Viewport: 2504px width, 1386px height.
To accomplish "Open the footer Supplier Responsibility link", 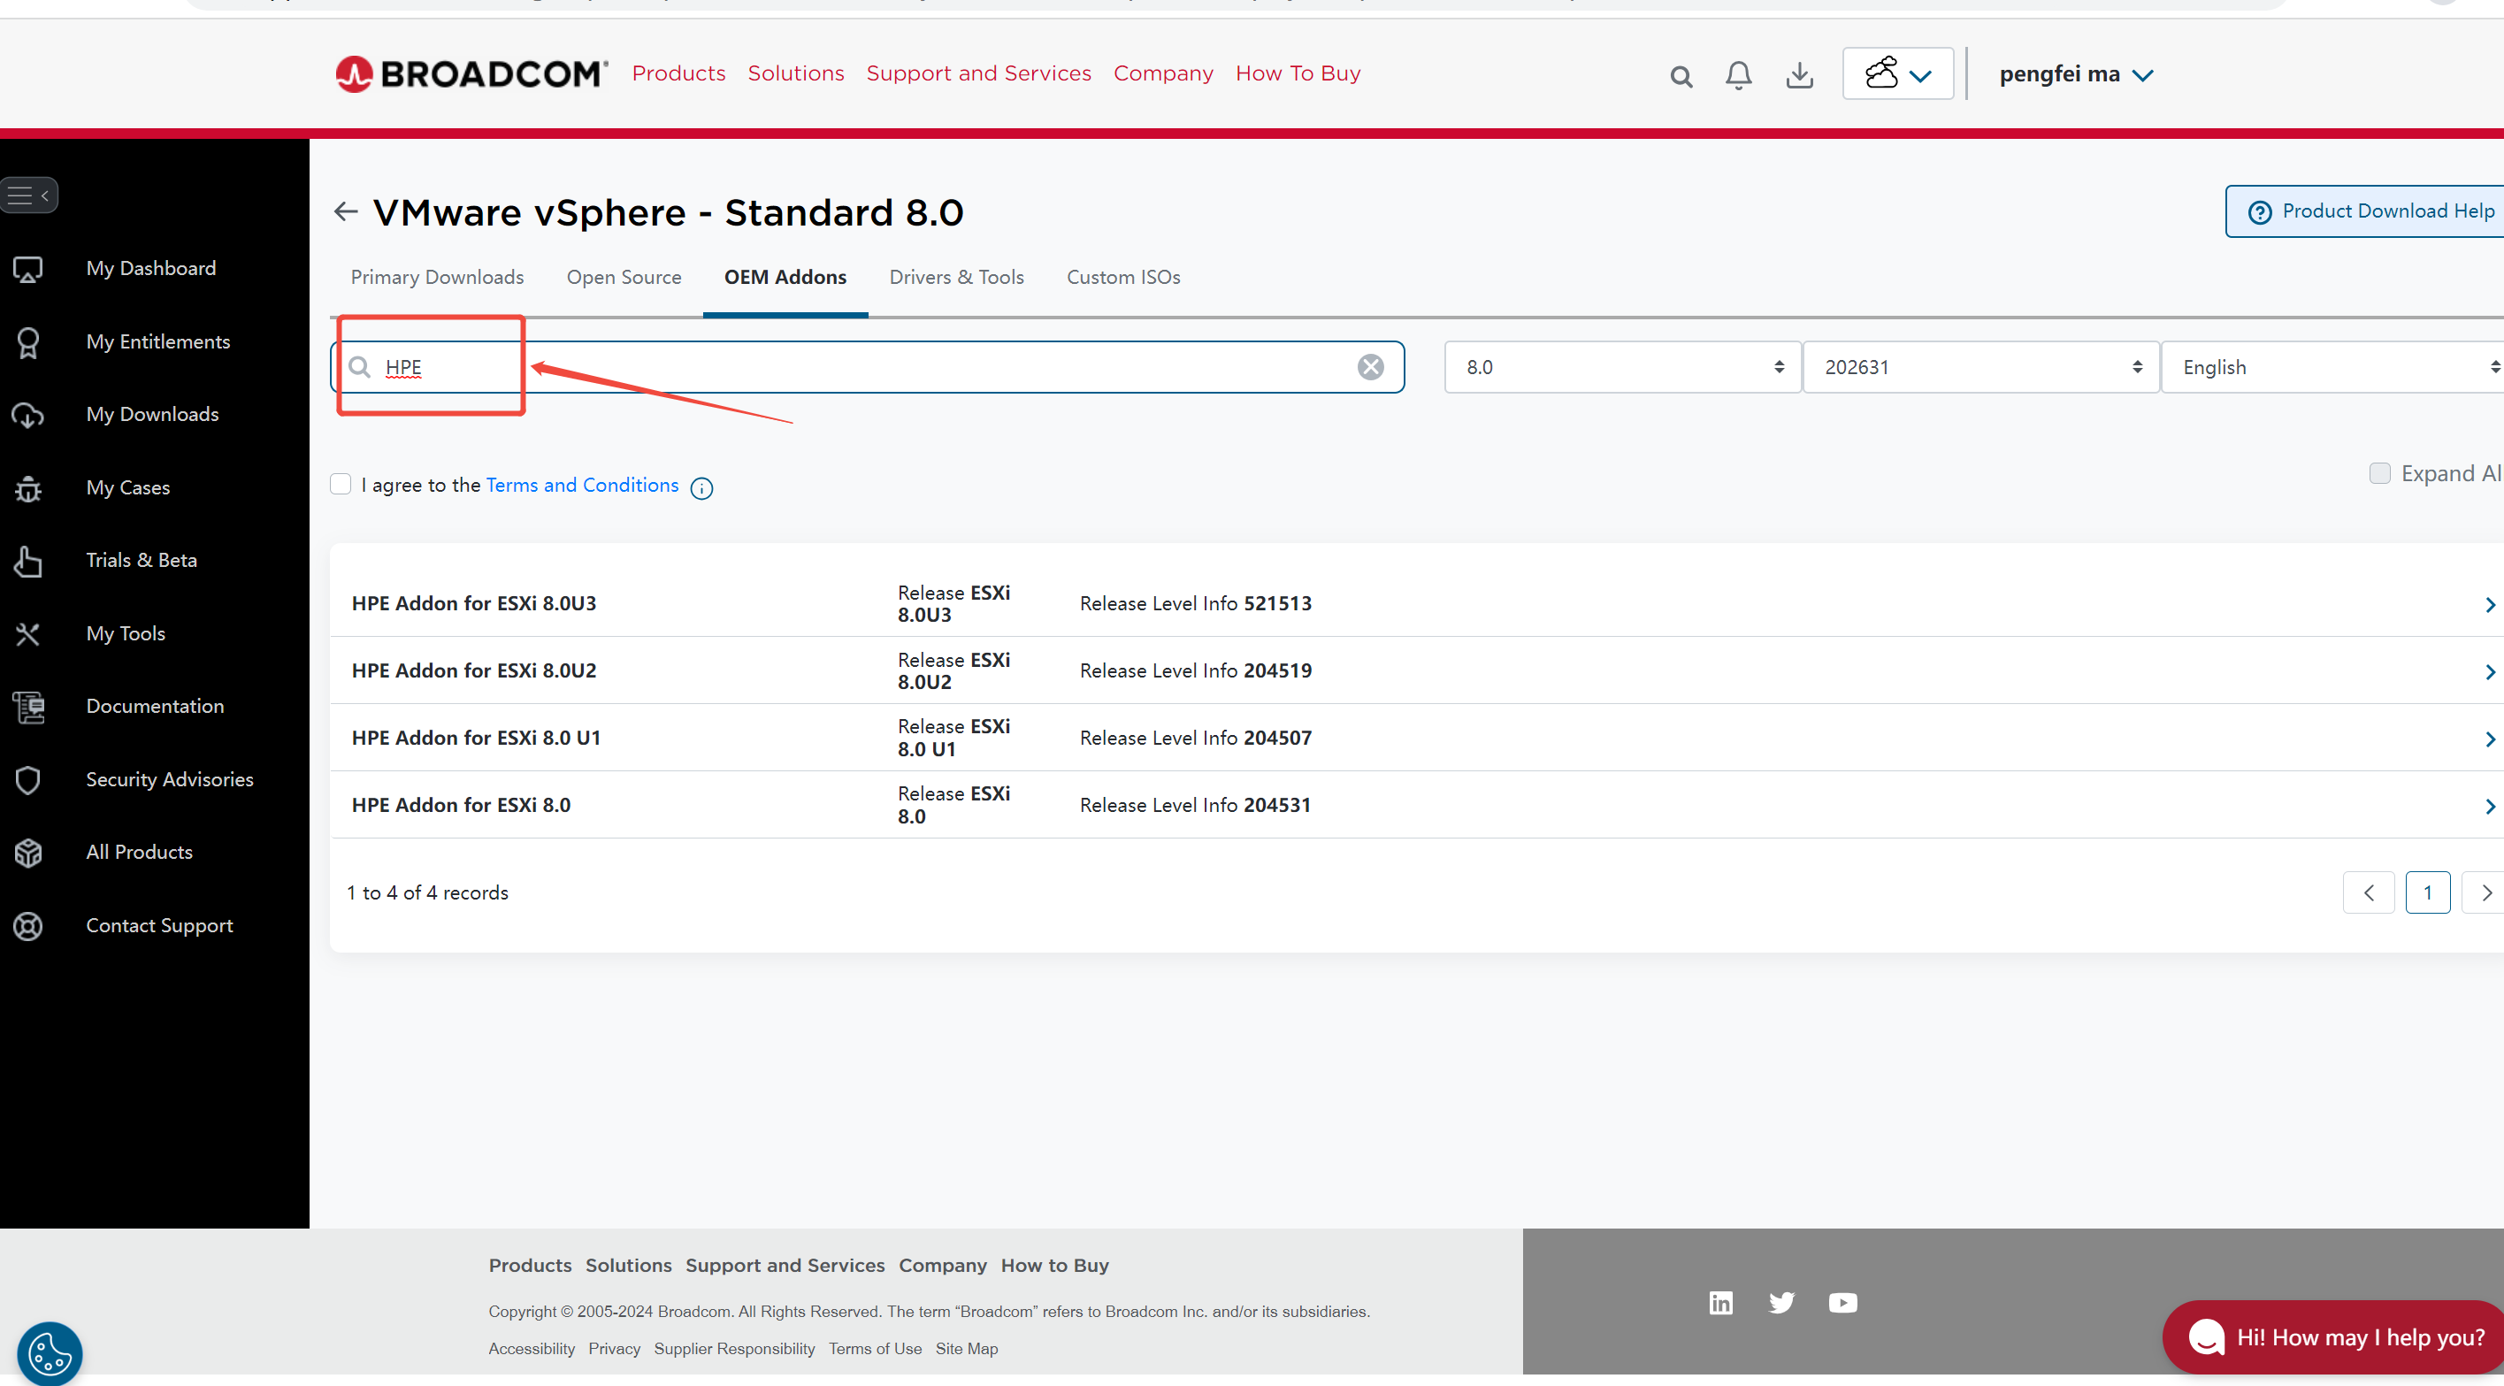I will point(734,1349).
